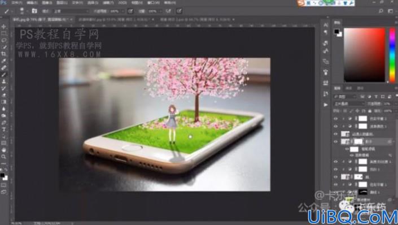Select the Path Selection tool
The width and height of the screenshot is (398, 225).
tap(3, 136)
